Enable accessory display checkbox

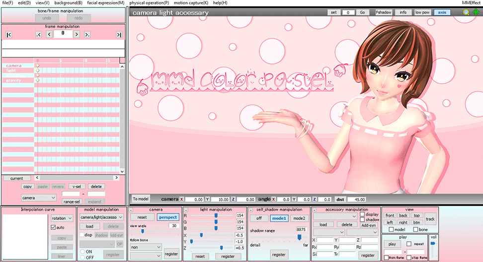coord(362,214)
